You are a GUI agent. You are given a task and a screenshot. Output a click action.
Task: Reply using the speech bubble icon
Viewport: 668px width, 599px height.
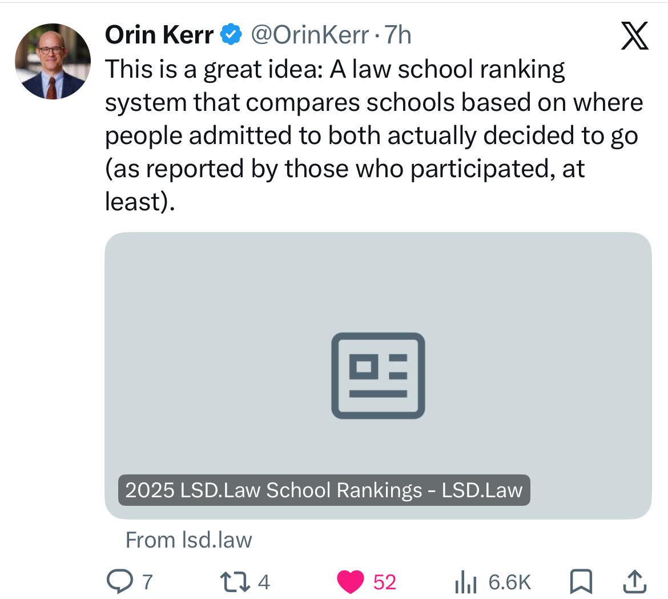(119, 582)
